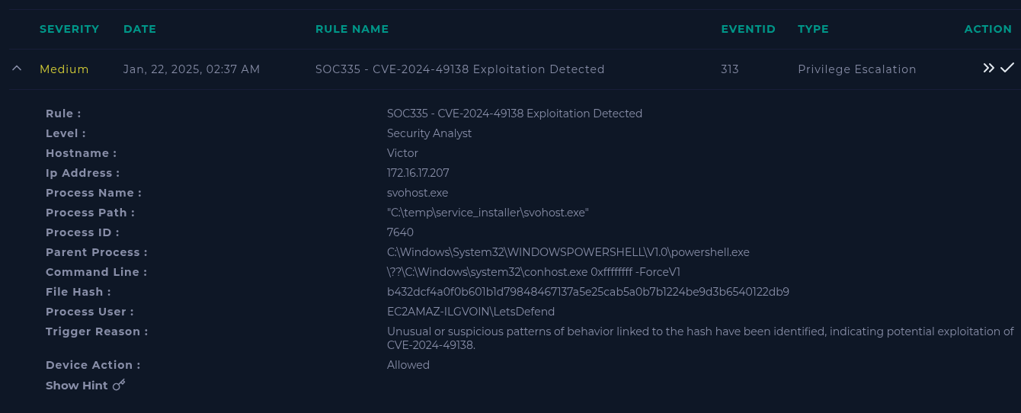Click the checkmark icon in Action column

tap(1007, 69)
